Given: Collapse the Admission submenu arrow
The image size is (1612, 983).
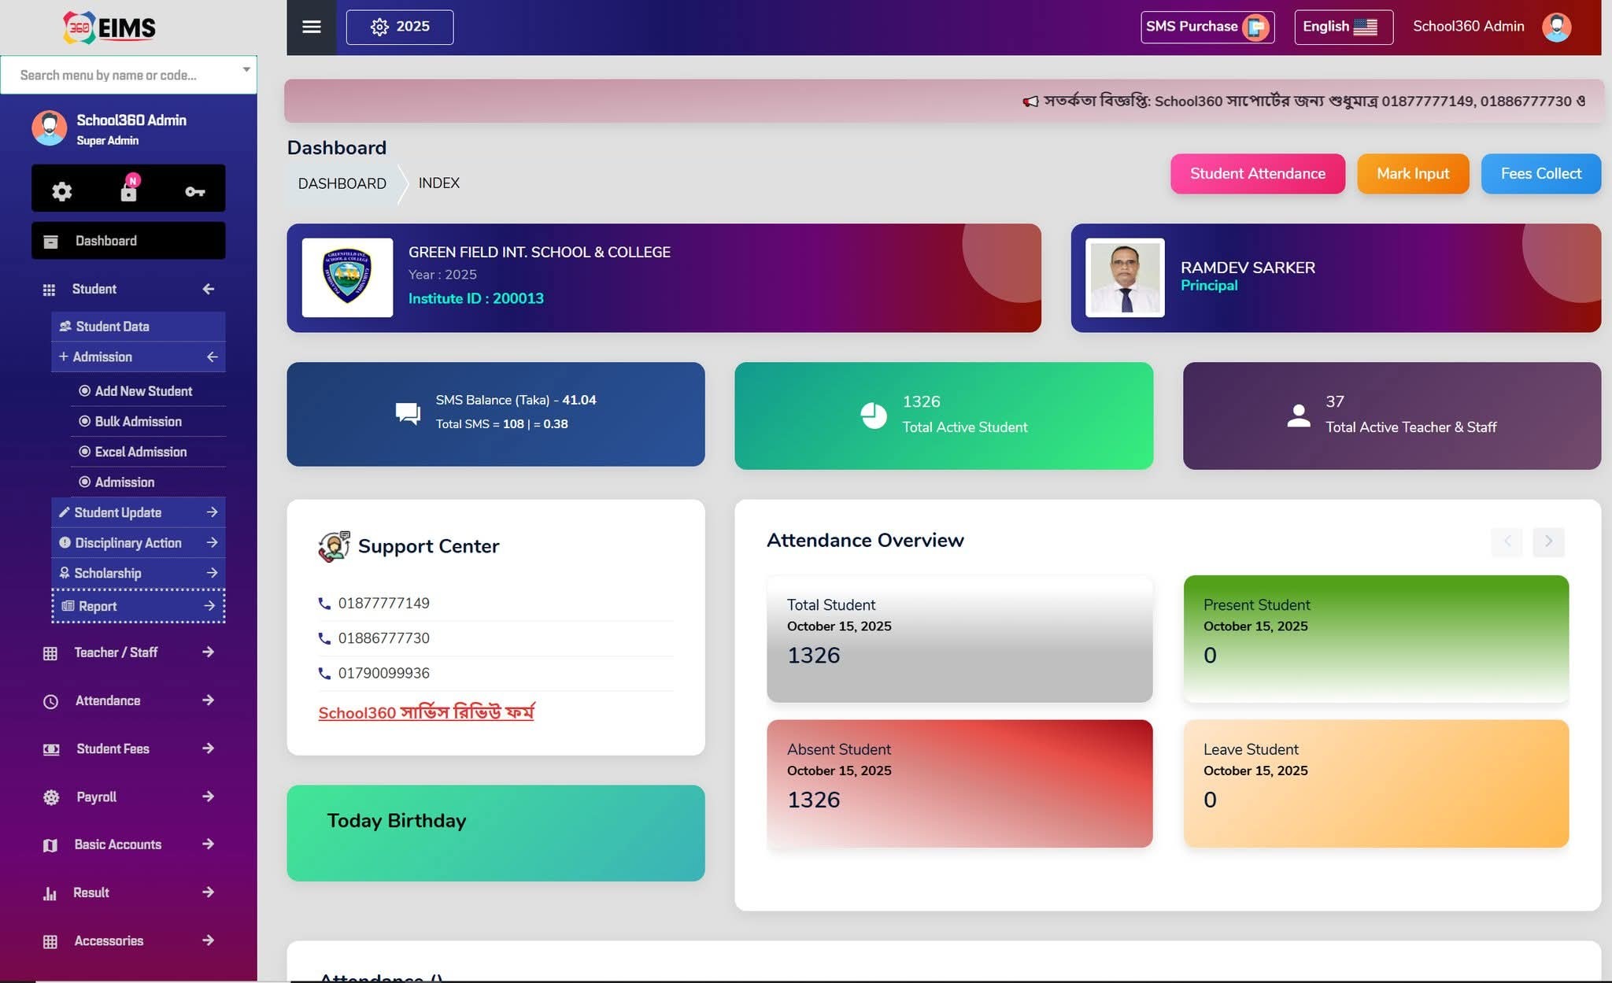Looking at the screenshot, I should coord(212,357).
